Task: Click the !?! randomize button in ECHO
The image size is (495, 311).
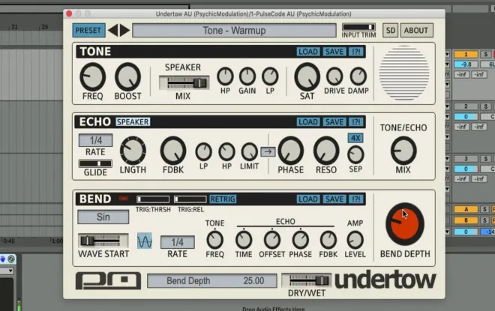Action: [x=356, y=121]
